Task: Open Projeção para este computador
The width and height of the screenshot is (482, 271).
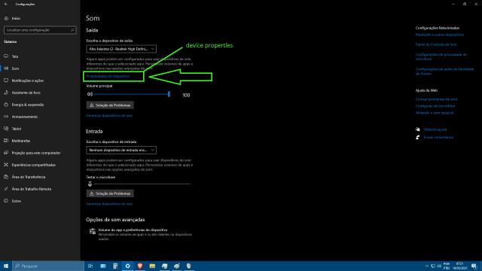Action: 36,153
